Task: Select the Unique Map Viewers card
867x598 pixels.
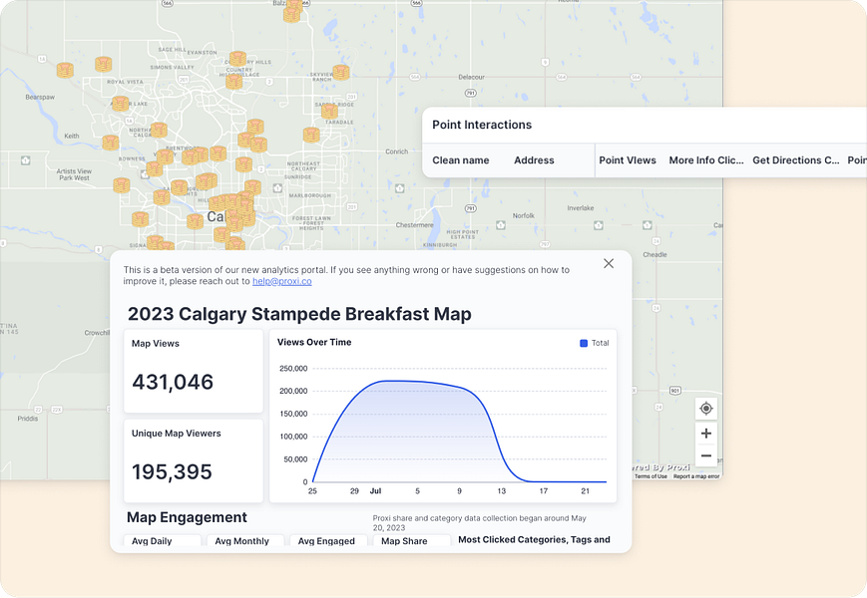Action: click(194, 461)
